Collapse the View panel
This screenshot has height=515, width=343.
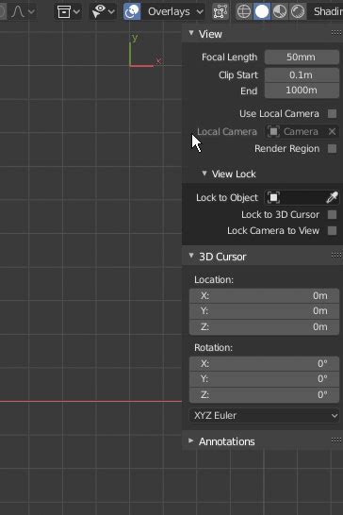(x=191, y=33)
